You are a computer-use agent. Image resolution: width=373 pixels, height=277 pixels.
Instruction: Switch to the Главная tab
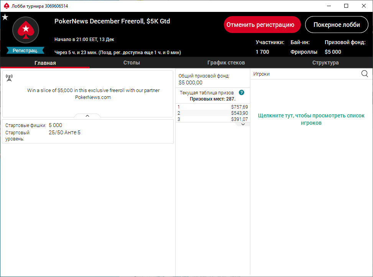point(45,63)
